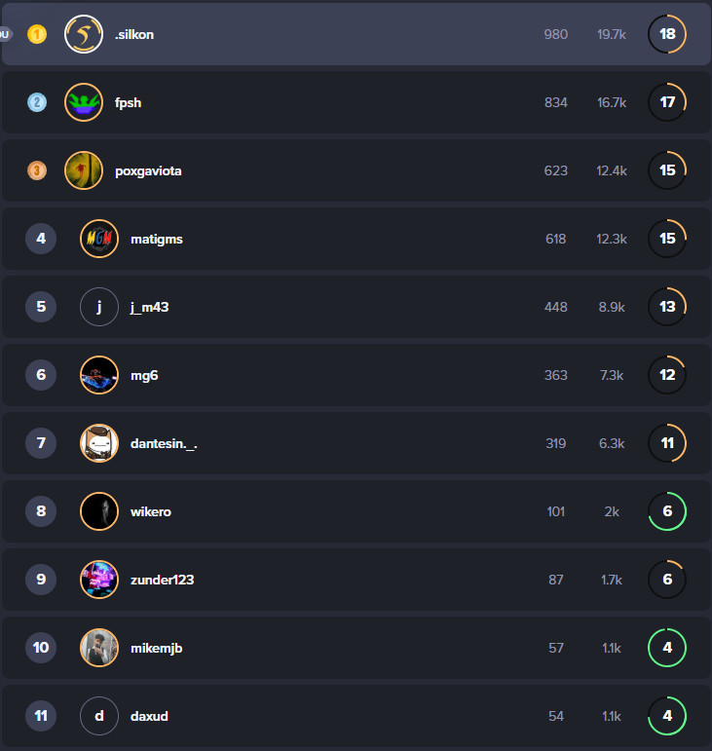The width and height of the screenshot is (712, 751).
Task: Click fpsh's 16.7k score value
Action: click(x=612, y=102)
